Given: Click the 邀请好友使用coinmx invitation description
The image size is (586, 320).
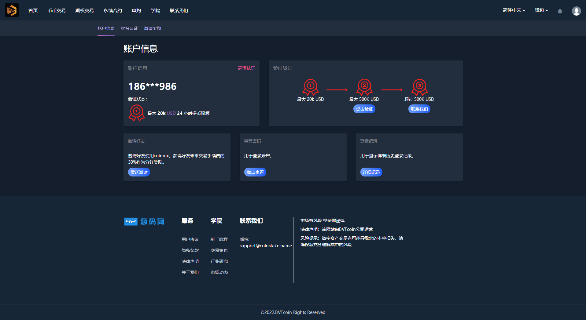Looking at the screenshot, I should [176, 159].
